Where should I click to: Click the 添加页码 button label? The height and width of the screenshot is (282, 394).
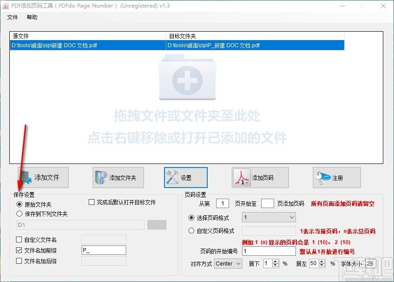point(263,178)
